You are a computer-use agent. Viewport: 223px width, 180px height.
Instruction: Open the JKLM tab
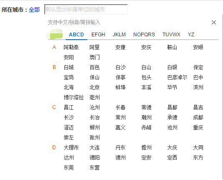click(x=119, y=35)
